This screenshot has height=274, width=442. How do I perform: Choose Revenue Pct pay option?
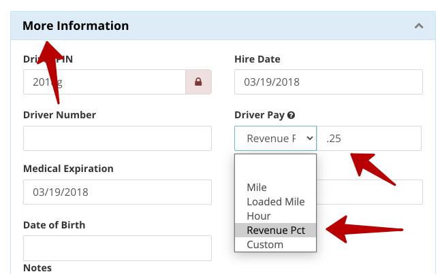pos(275,230)
